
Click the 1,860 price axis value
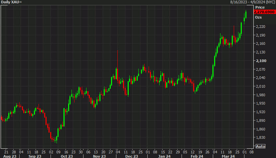click(x=260, y=129)
